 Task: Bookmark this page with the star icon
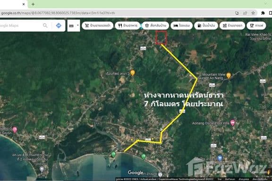(253, 13)
